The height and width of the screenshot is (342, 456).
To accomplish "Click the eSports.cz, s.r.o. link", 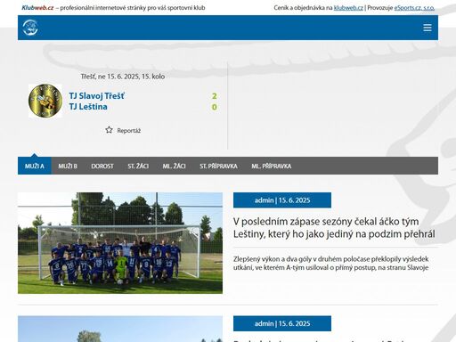I will point(414,8).
